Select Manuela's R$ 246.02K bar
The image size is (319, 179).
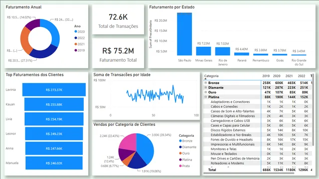pyautogui.click(x=54, y=163)
